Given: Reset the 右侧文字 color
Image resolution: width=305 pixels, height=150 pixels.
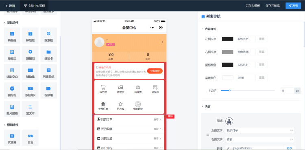Looking at the screenshot, I should [261, 52].
